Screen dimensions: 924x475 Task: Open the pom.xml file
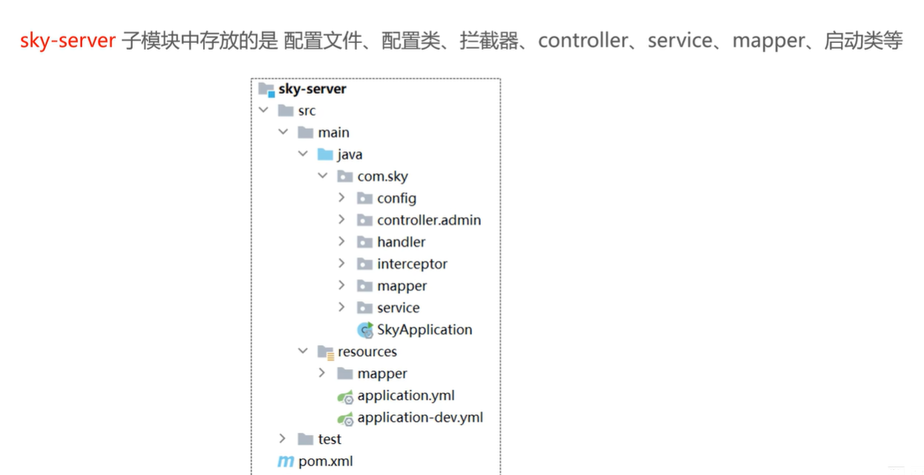[325, 462]
